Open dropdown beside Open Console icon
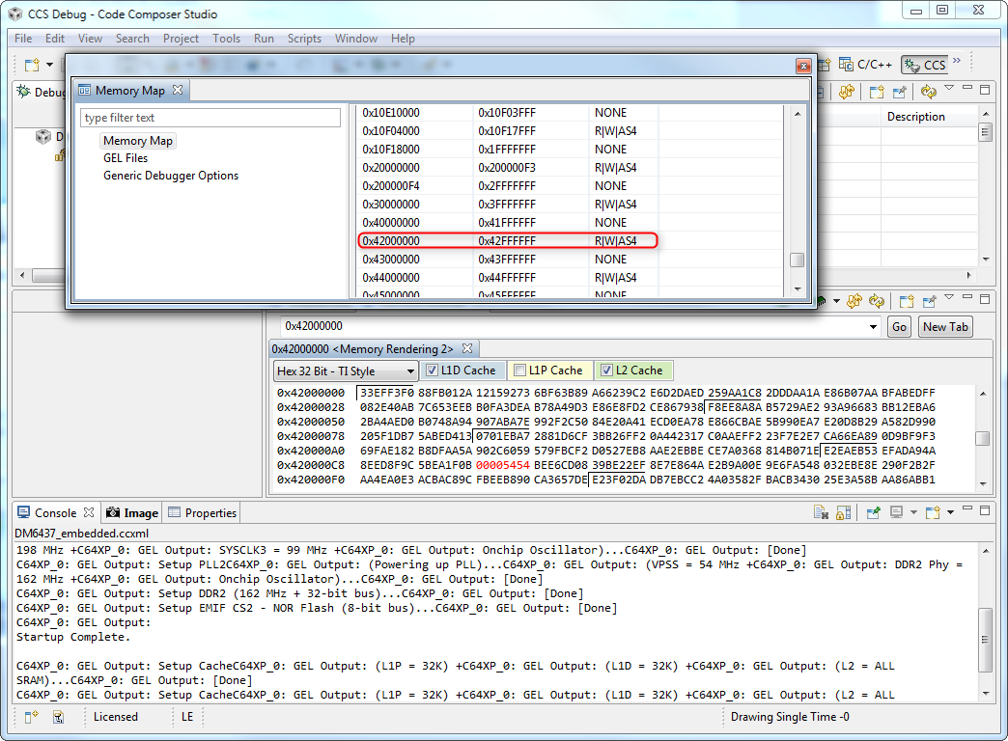The height and width of the screenshot is (741, 1008). click(950, 512)
